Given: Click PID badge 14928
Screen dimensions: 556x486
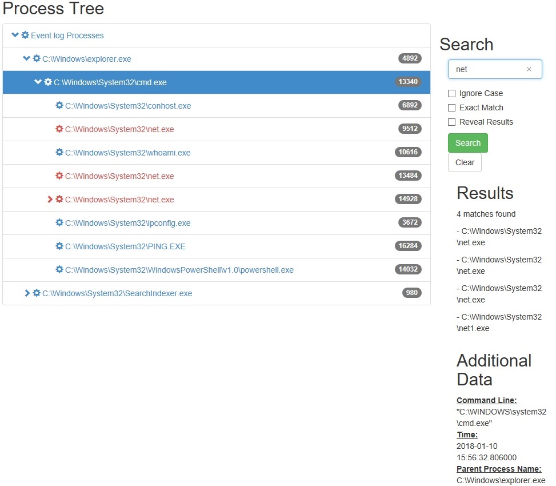Looking at the screenshot, I should coord(408,198).
